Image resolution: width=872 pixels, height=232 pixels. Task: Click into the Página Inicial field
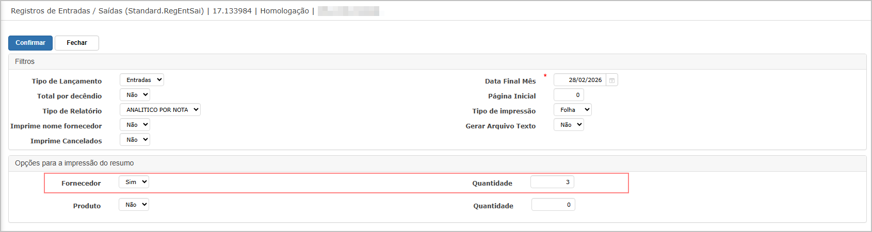(x=569, y=95)
